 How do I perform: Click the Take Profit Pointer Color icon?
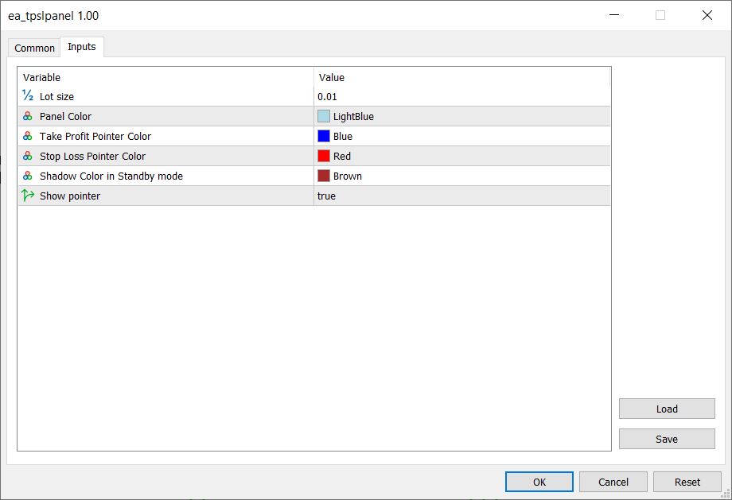[x=28, y=136]
